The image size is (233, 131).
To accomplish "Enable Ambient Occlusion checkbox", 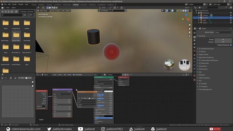I will pos(200,49).
